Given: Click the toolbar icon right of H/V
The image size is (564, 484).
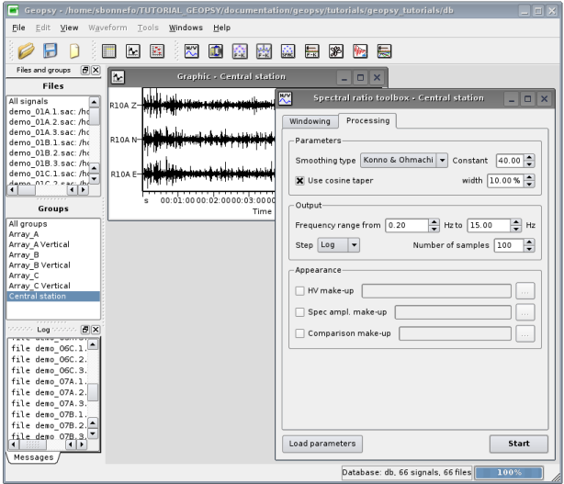Looking at the screenshot, I should click(216, 51).
